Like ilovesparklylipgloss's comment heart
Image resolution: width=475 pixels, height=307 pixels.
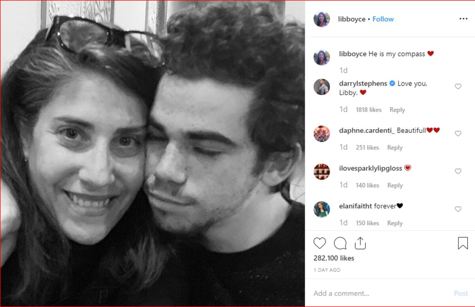pyautogui.click(x=458, y=171)
